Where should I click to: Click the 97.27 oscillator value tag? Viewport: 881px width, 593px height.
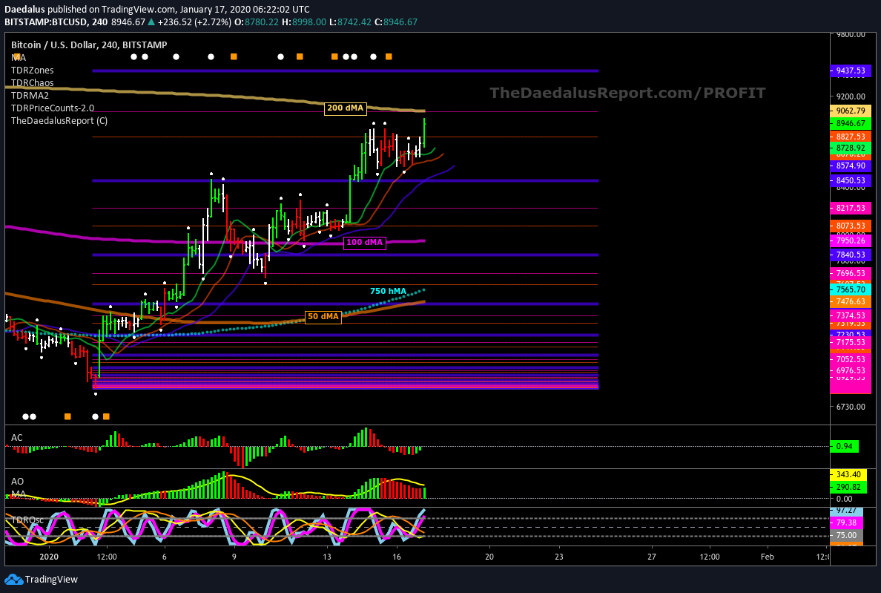(847, 511)
